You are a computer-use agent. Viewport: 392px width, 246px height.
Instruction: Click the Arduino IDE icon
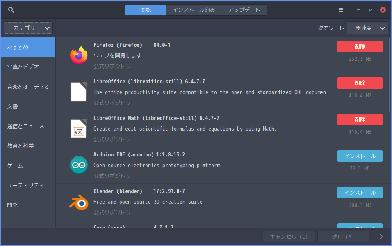click(x=79, y=165)
